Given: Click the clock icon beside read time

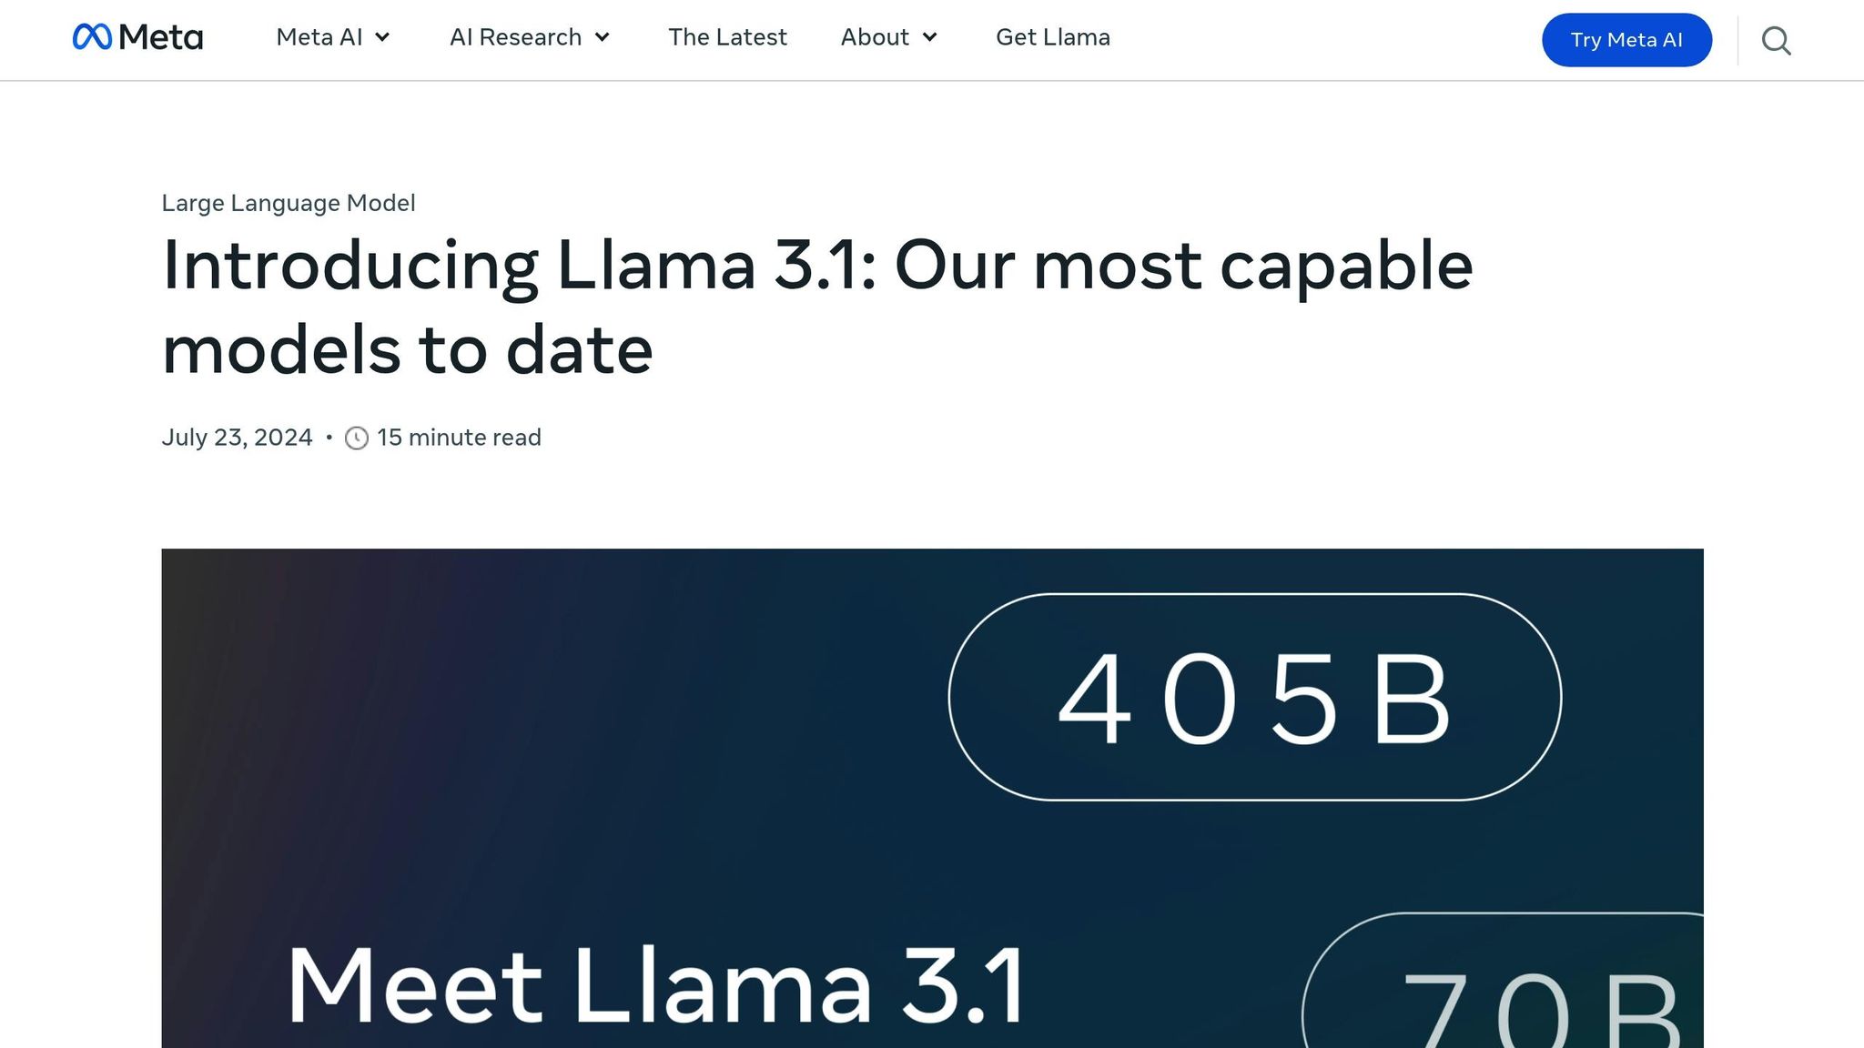Looking at the screenshot, I should point(357,438).
